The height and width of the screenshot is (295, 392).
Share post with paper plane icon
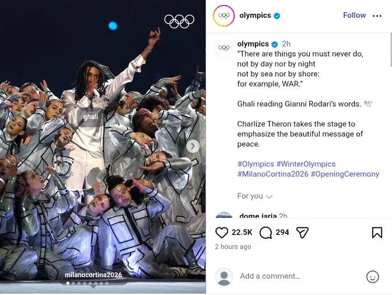point(302,232)
